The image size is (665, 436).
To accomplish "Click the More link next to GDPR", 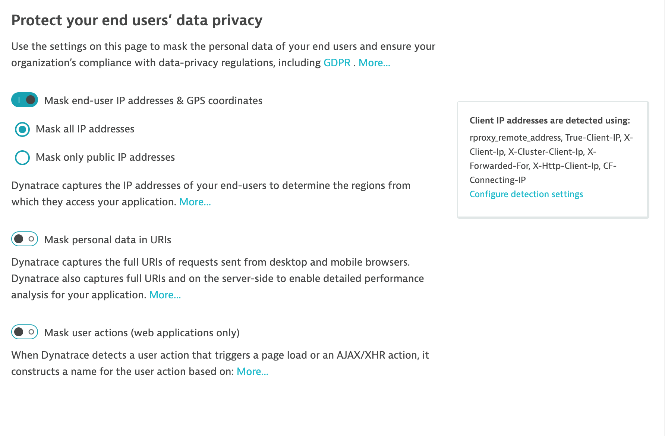I will point(374,63).
